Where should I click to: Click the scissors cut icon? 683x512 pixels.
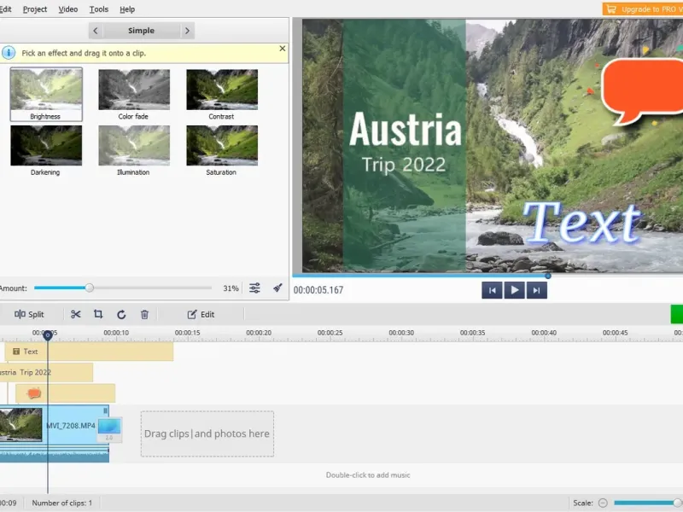pos(75,314)
